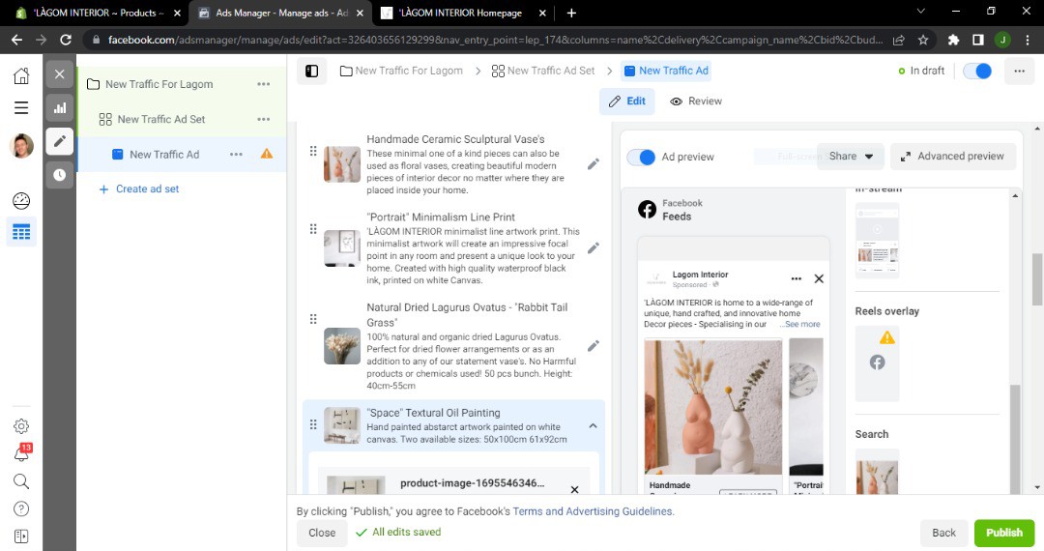Click the browser address bar URL
This screenshot has width=1044, height=551.
click(495, 40)
